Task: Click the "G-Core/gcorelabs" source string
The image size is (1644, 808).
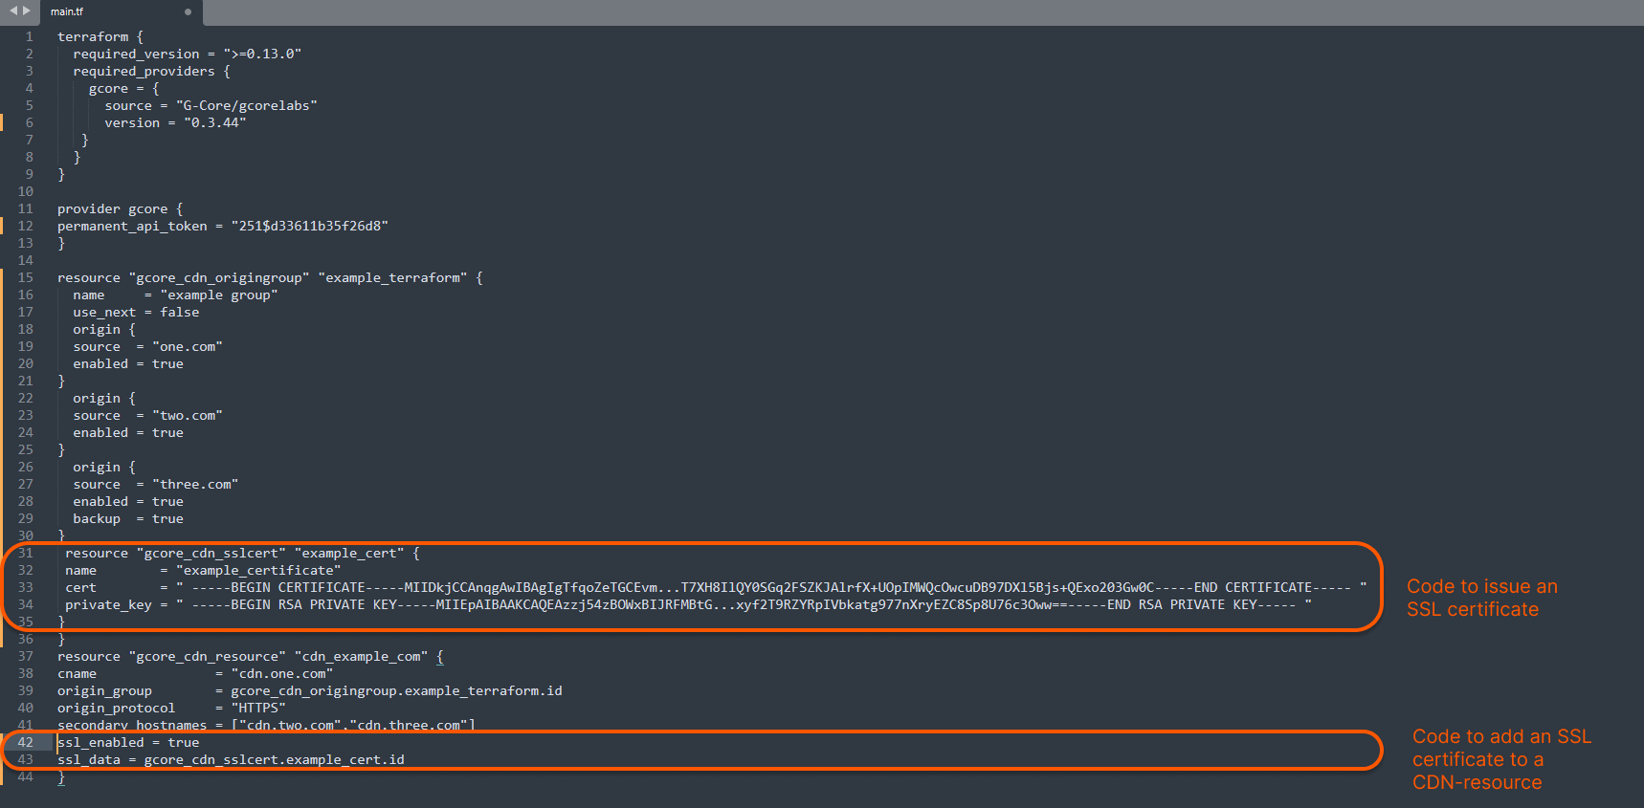Action: 246,106
